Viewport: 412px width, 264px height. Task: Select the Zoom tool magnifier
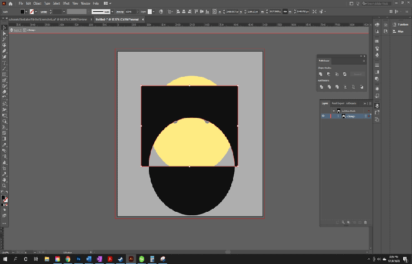4,186
